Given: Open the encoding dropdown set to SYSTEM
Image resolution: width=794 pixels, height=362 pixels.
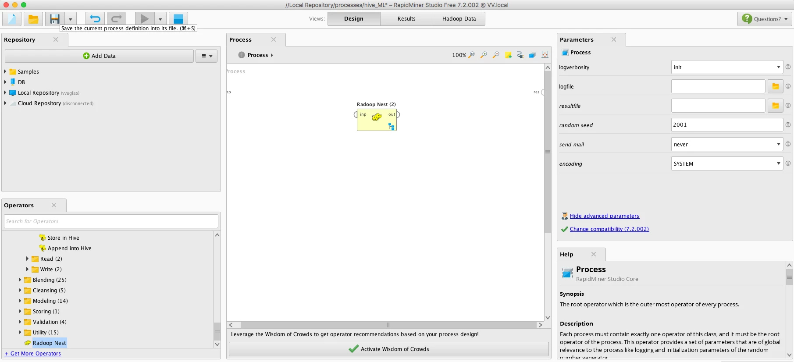Looking at the screenshot, I should [x=727, y=163].
